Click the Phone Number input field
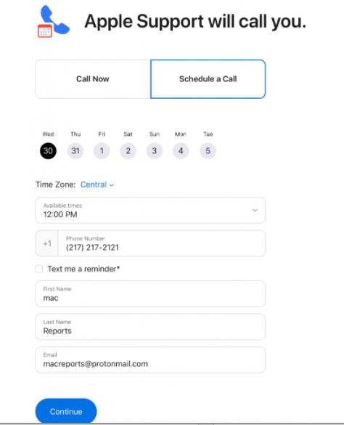The height and width of the screenshot is (425, 344). 162,243
